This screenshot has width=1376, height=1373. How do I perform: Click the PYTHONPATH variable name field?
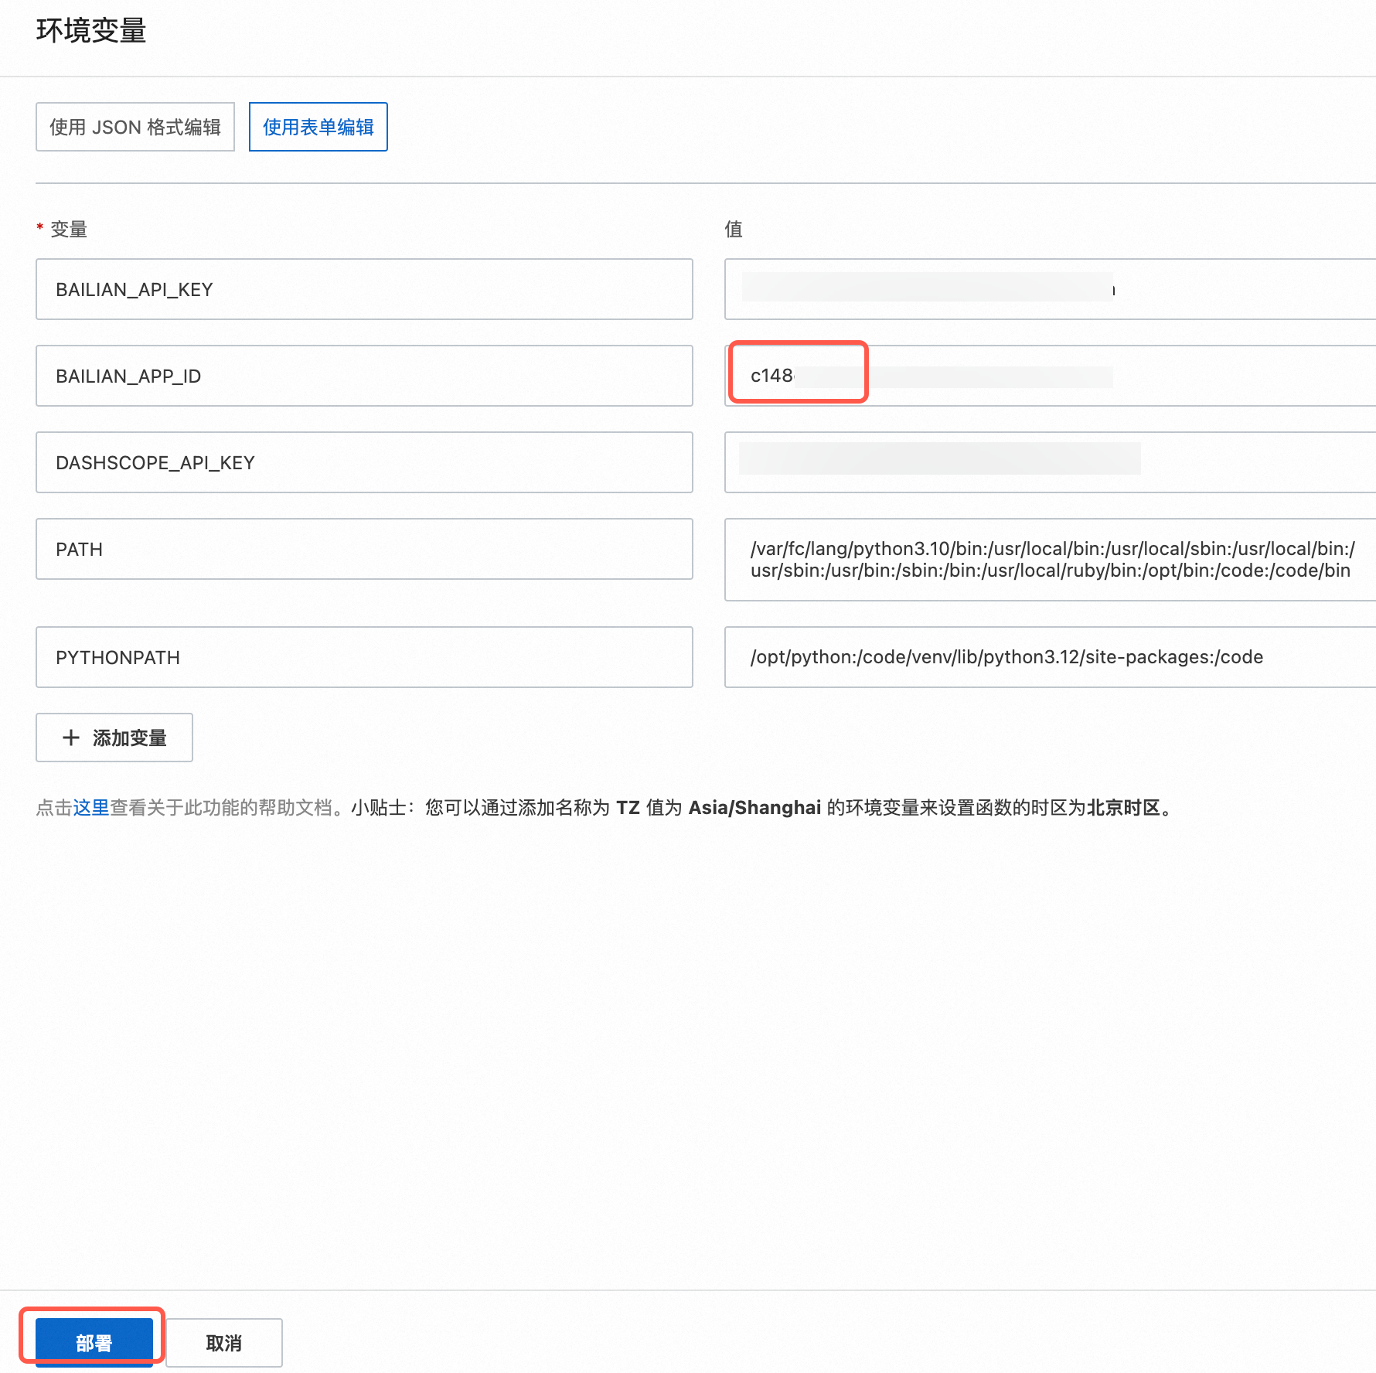(364, 657)
